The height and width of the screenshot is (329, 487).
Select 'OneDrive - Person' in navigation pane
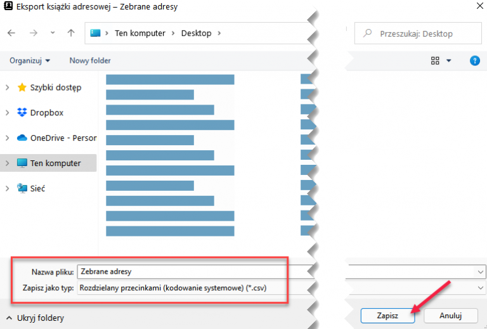pyautogui.click(x=63, y=138)
